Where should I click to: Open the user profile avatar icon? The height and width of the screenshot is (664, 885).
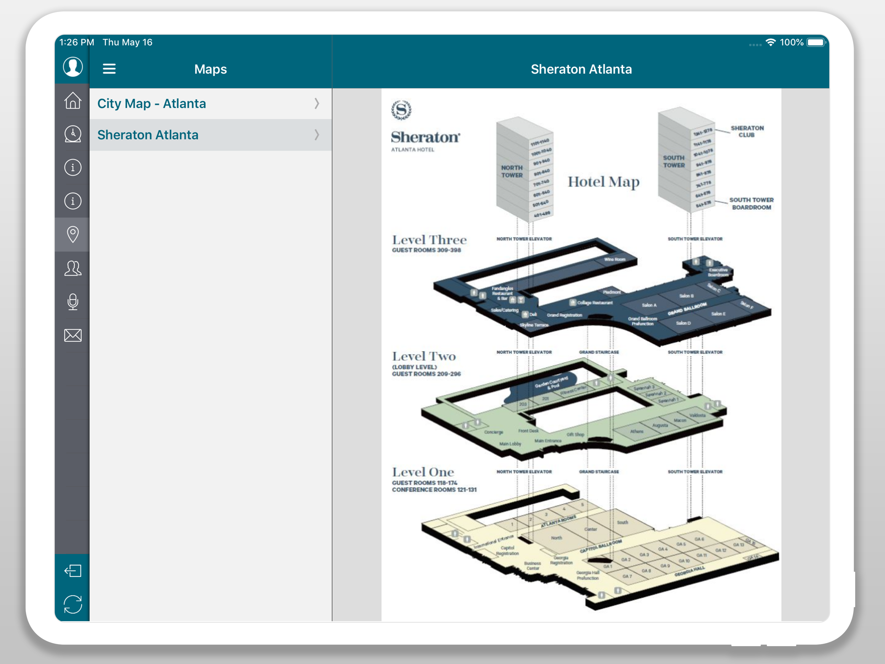point(73,67)
